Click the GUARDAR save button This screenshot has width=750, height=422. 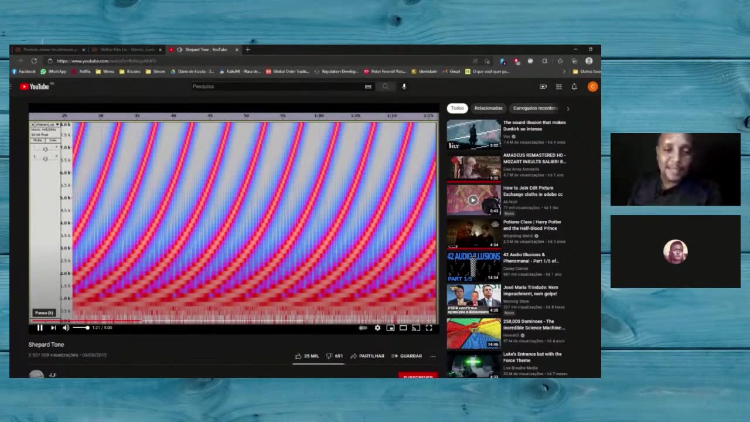[x=407, y=356]
